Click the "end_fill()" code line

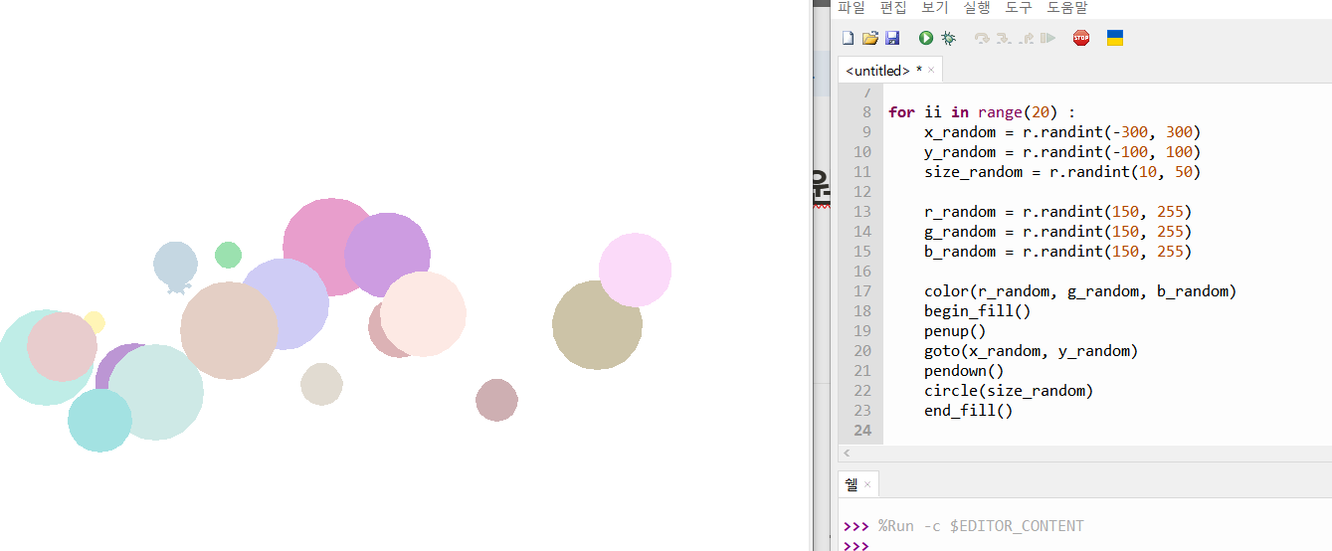(968, 411)
